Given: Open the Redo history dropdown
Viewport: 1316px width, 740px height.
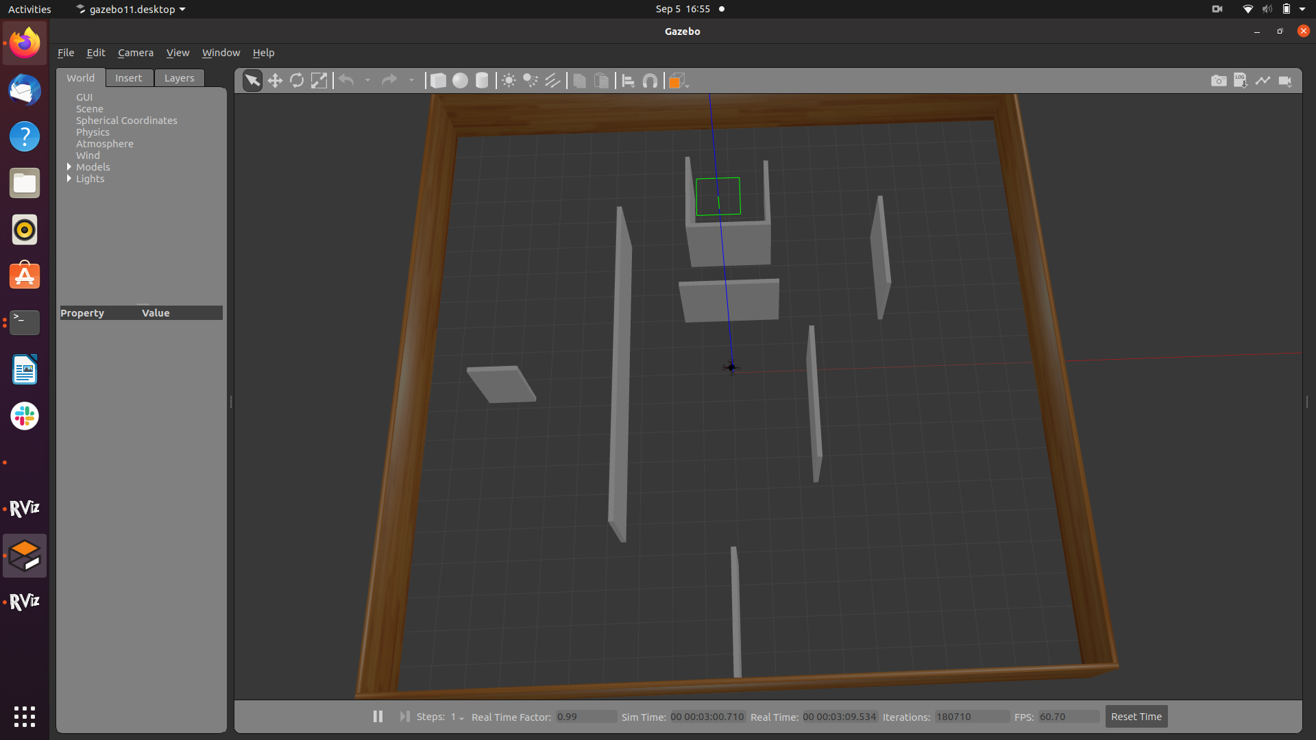Looking at the screenshot, I should point(411,80).
